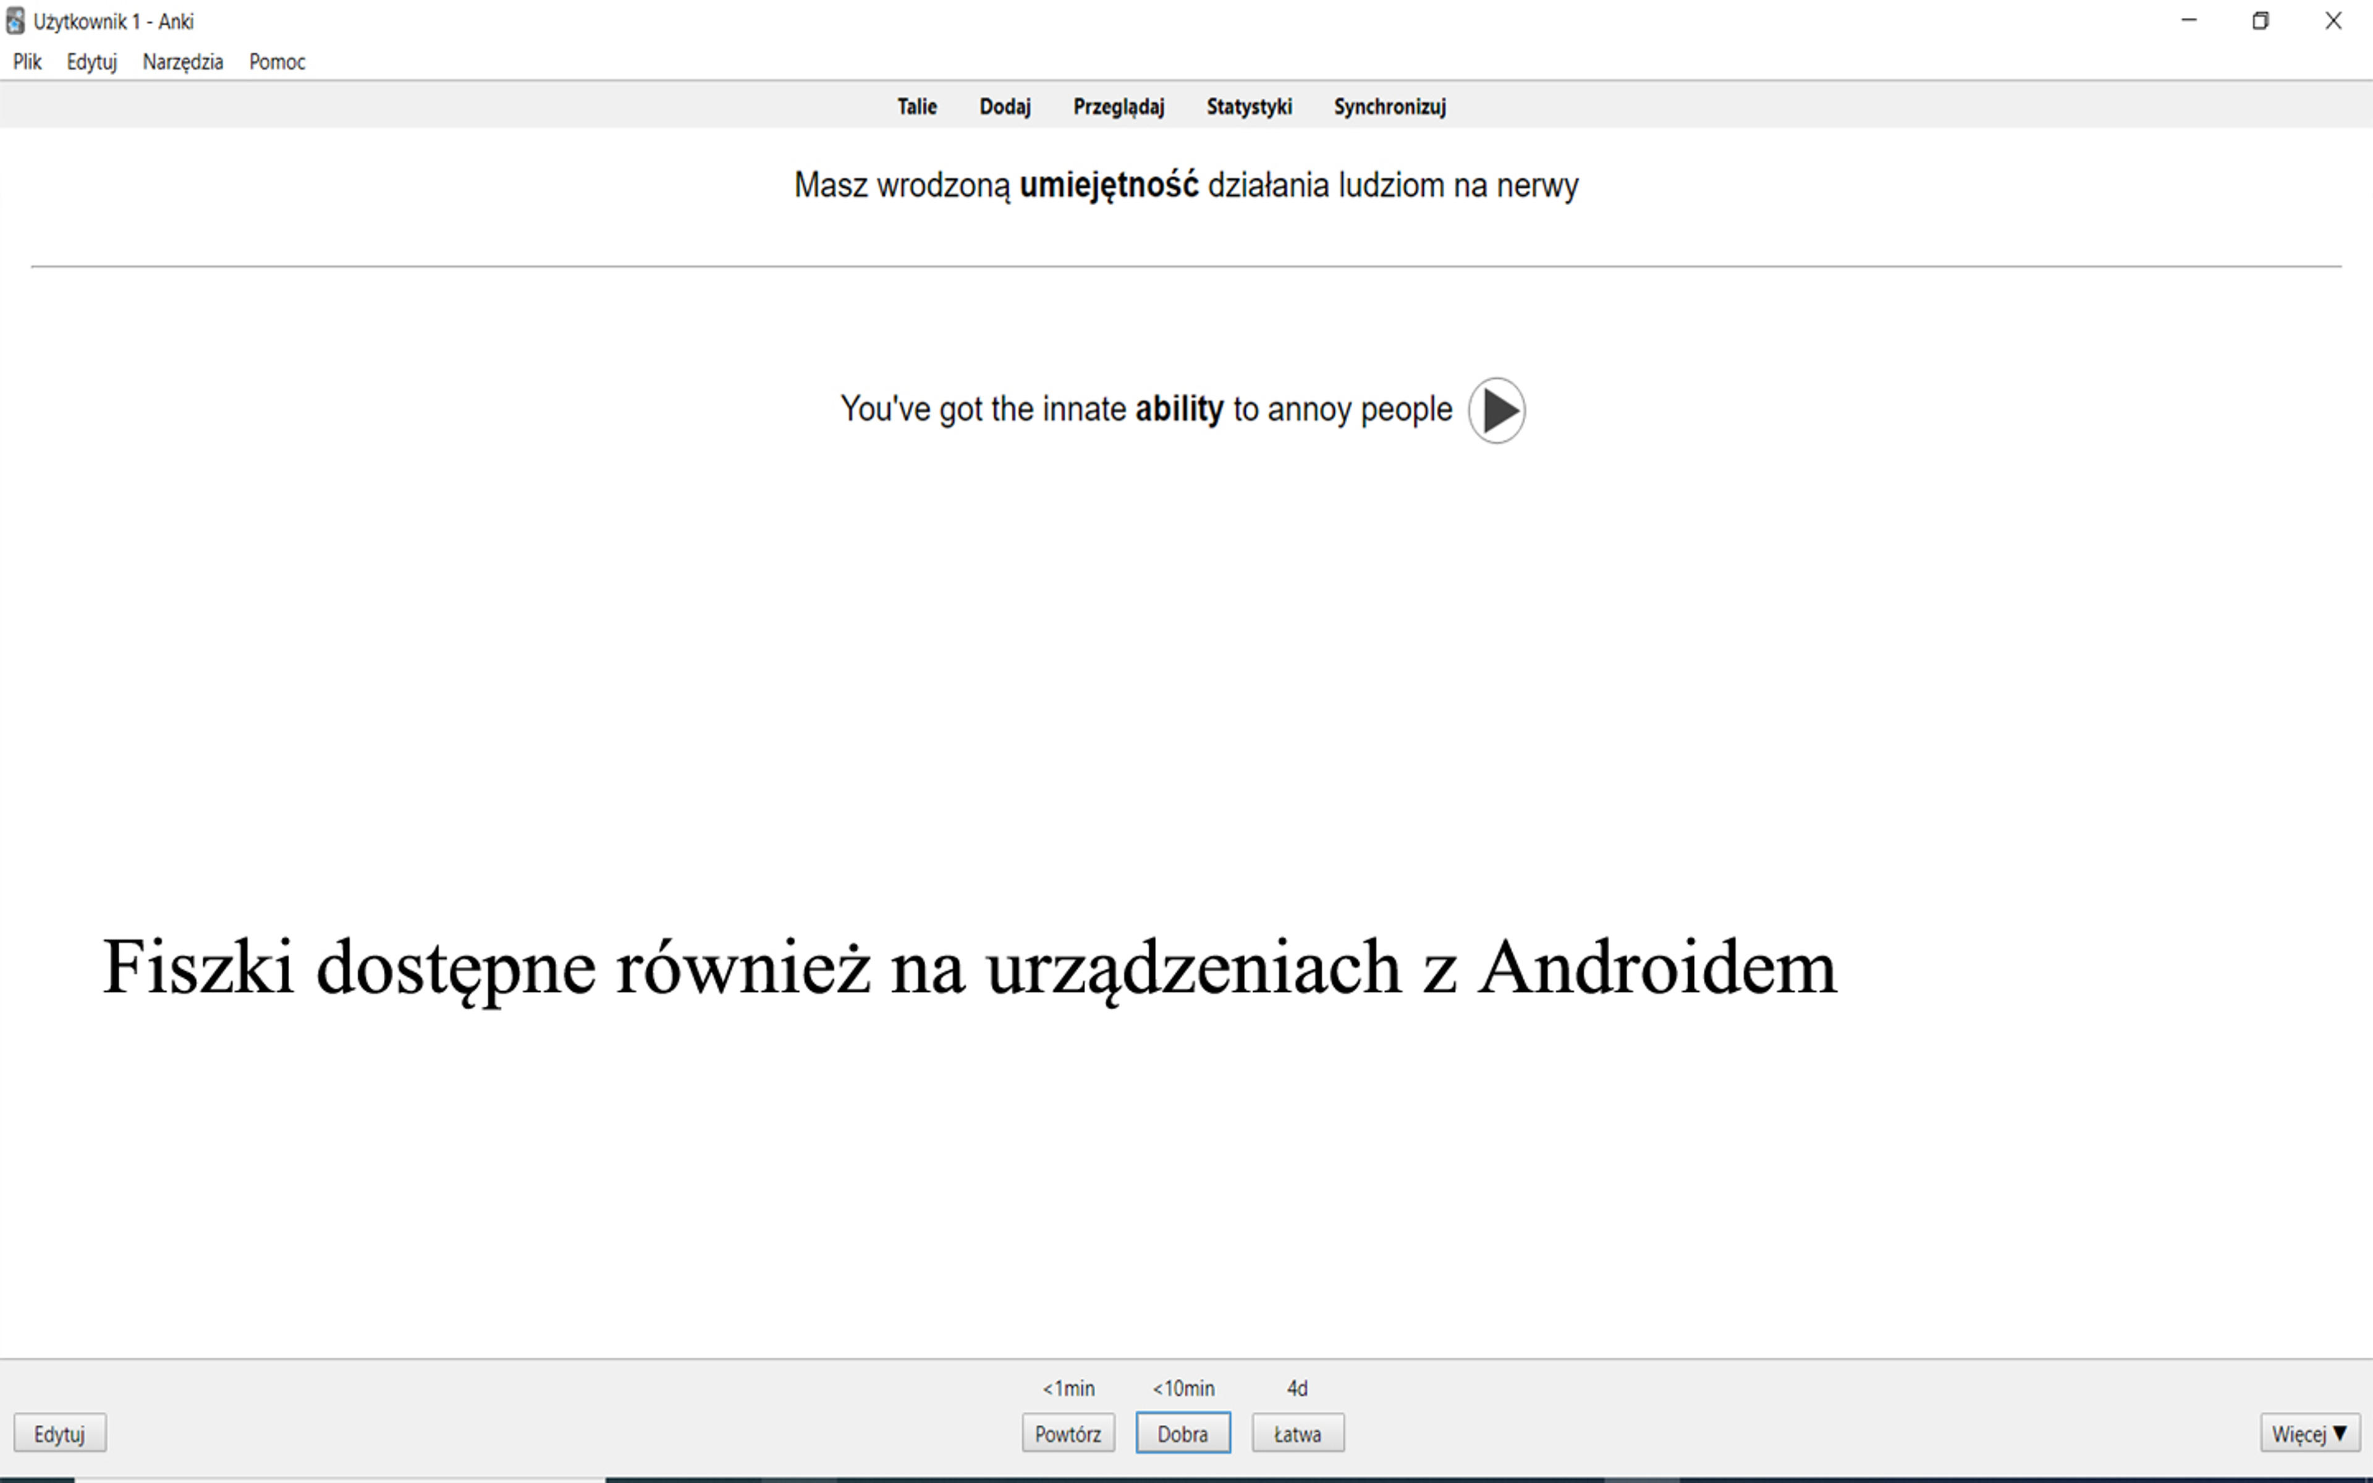Click the '<1min' interval label
The height and width of the screenshot is (1483, 2373).
1068,1388
